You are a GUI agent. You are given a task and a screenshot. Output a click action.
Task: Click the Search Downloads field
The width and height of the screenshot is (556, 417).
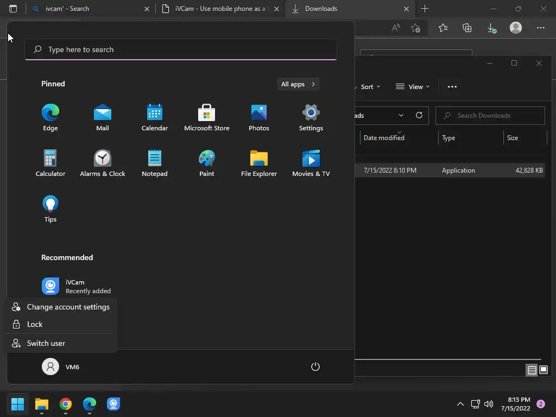coord(490,116)
